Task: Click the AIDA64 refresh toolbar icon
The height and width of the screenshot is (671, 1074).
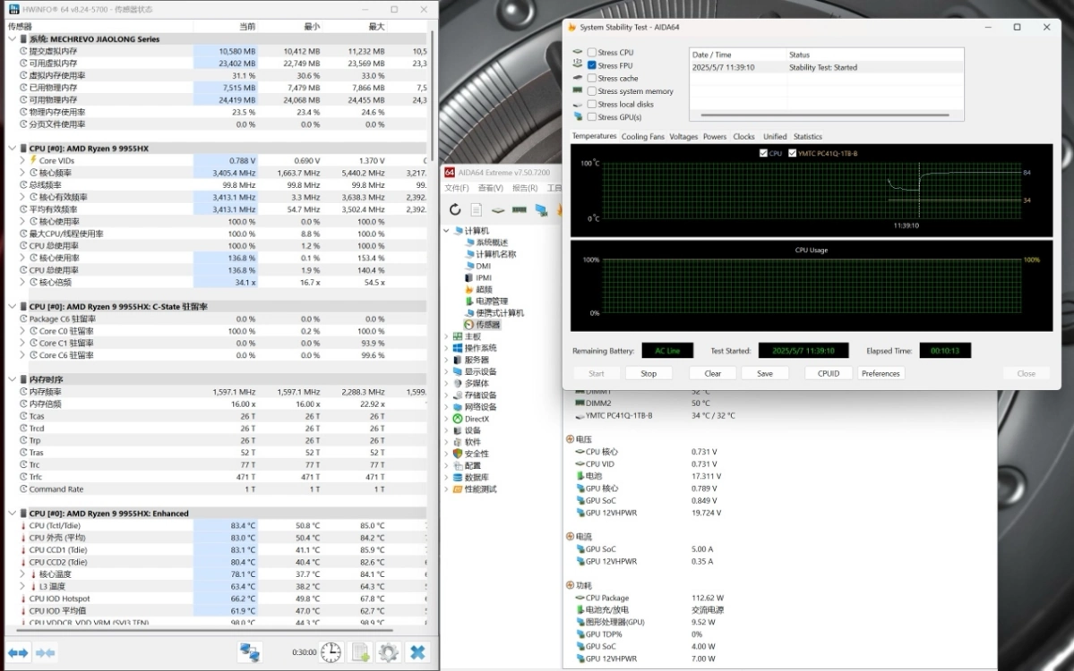Action: tap(455, 209)
